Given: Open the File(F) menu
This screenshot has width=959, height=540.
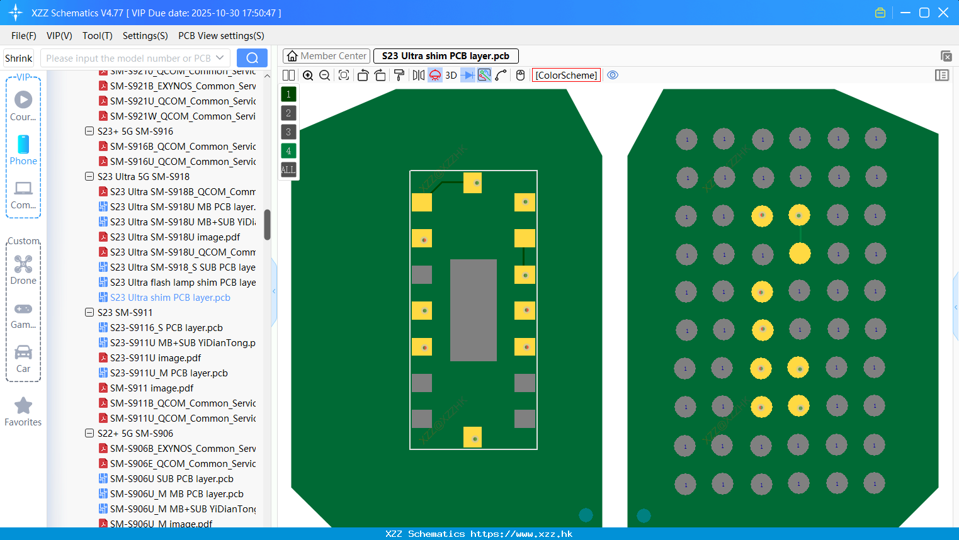Looking at the screenshot, I should 24,36.
